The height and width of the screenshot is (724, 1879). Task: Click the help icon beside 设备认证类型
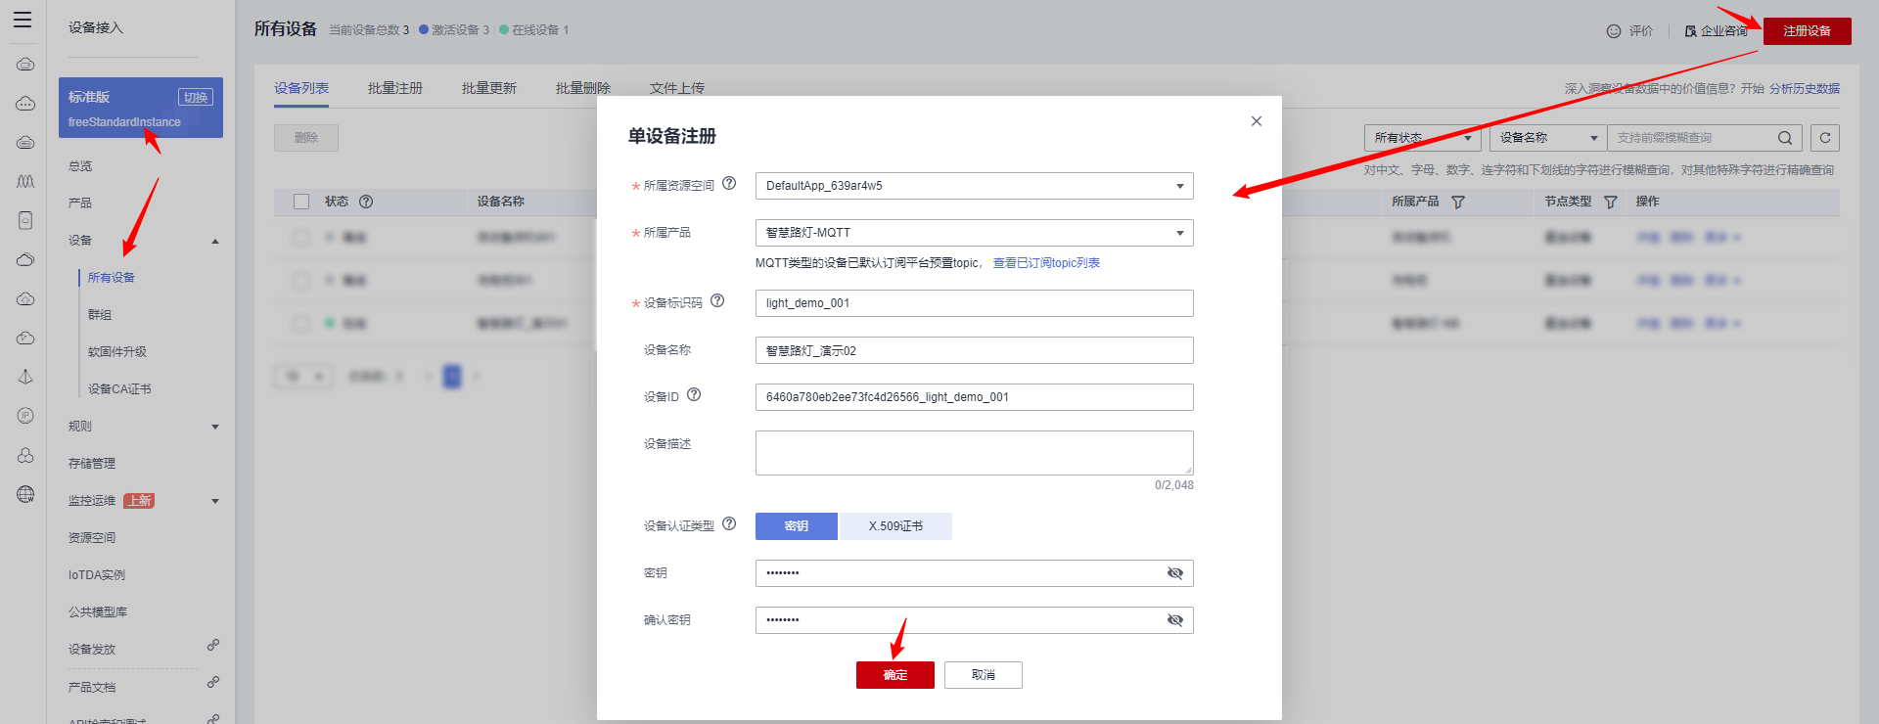[729, 523]
